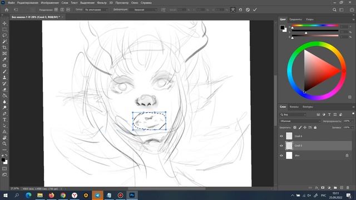Screen dimensions: 356x200
Task: Toggle the type layer filter icon
Action: tap(329, 114)
